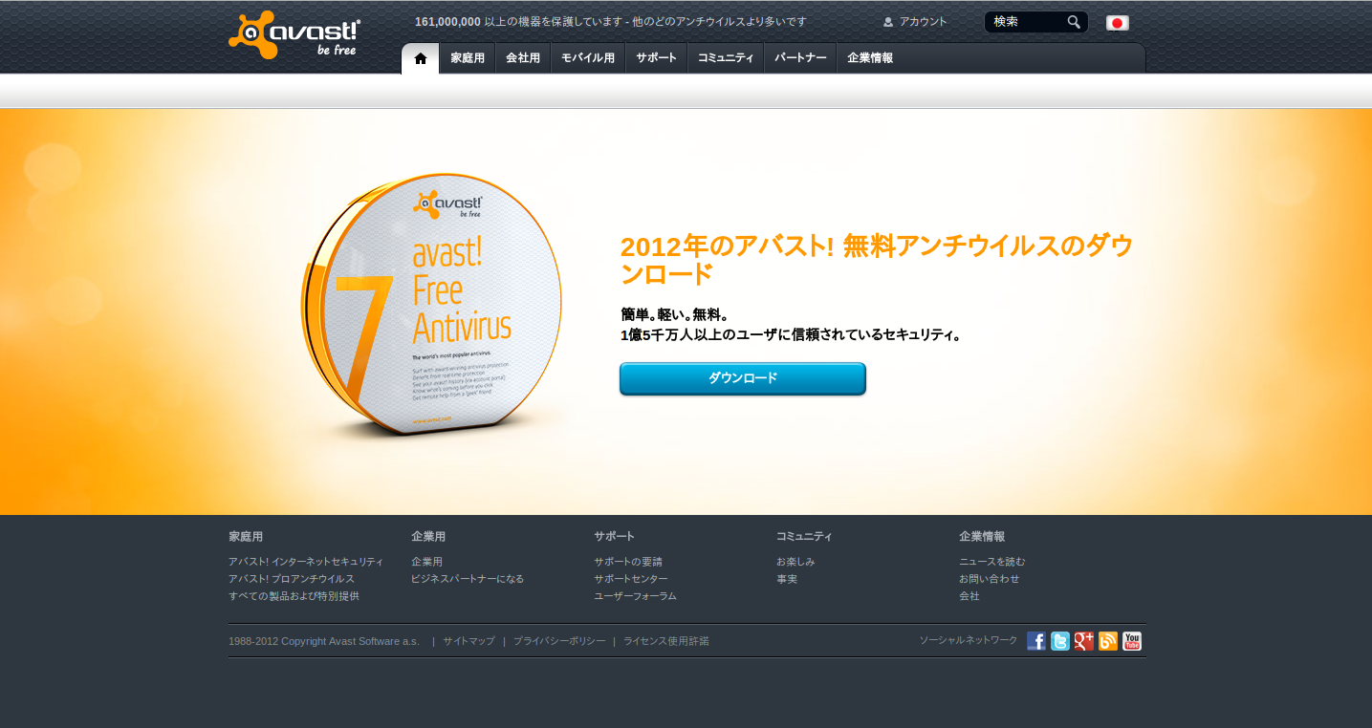Click the search magnifier icon
Screen dimensions: 1372x728
[x=1074, y=22]
